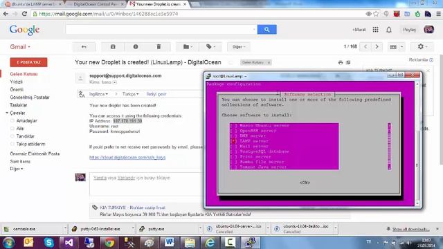Click the Chrome address bar
The width and height of the screenshot is (443, 249).
[x=198, y=14]
